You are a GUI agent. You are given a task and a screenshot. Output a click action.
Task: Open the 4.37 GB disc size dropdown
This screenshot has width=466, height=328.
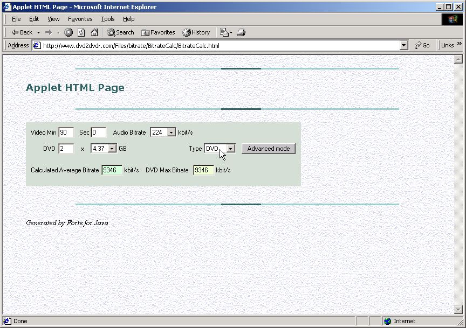pos(112,149)
